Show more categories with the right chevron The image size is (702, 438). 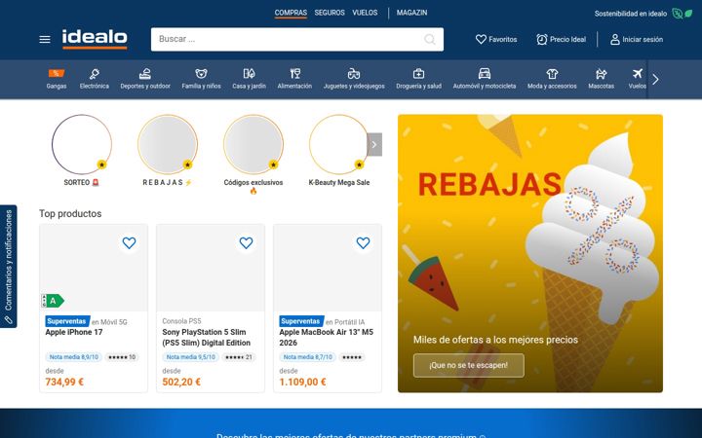pos(655,80)
